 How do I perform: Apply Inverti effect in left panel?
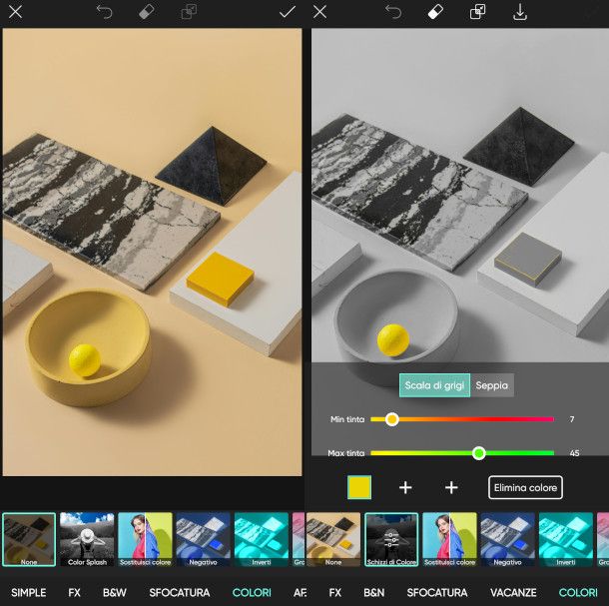click(x=262, y=539)
